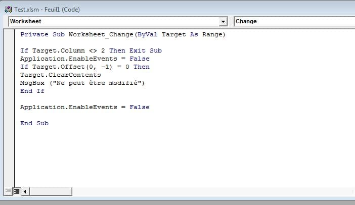
Task: Switch to Procedure View
Action: [8, 191]
